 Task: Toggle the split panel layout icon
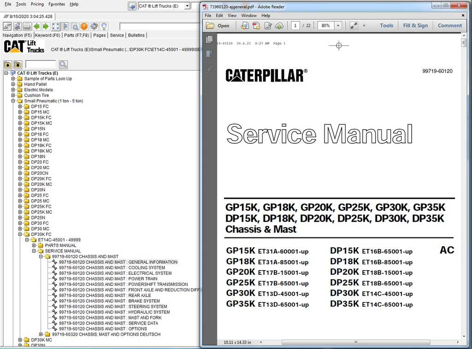tap(65, 26)
